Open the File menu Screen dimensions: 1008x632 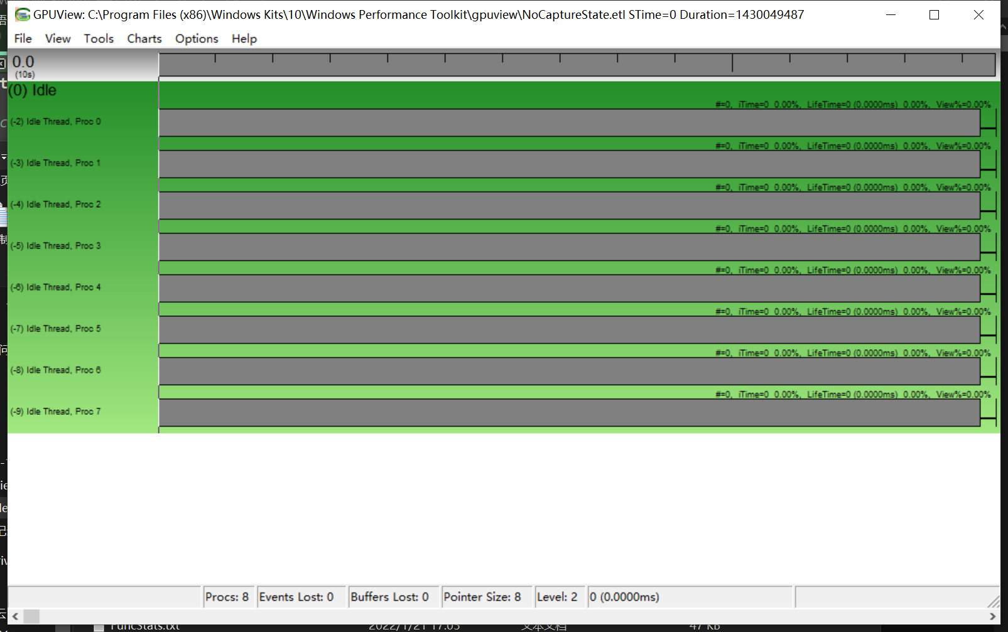(23, 38)
